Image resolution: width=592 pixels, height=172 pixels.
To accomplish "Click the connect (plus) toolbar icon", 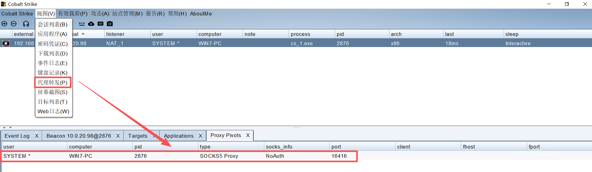I will (x=4, y=24).
